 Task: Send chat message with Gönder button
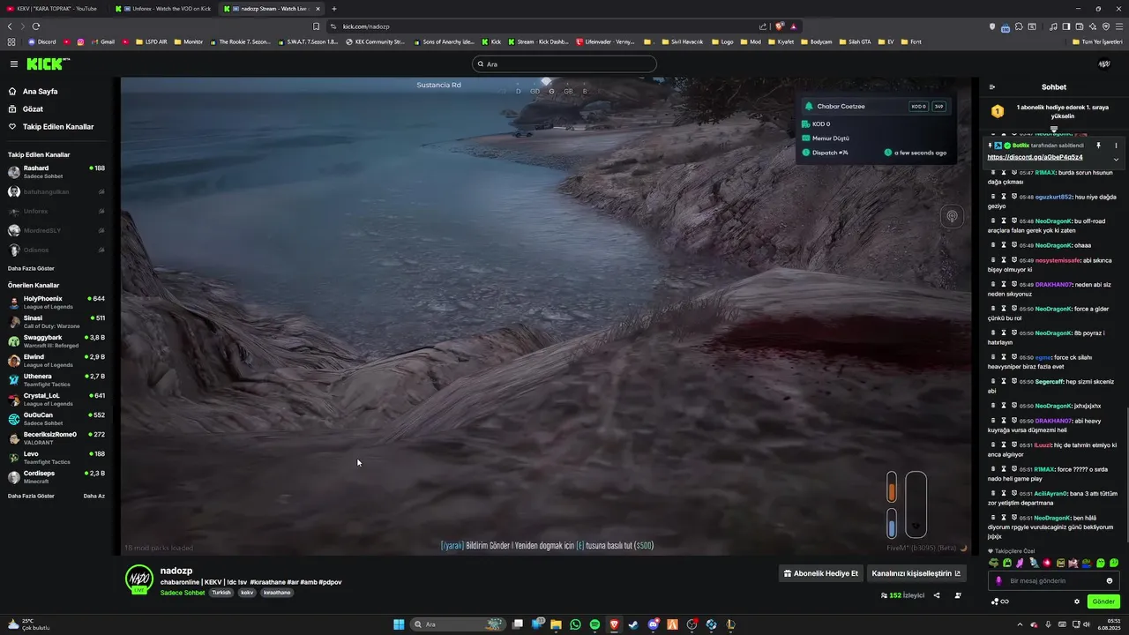tap(1103, 601)
